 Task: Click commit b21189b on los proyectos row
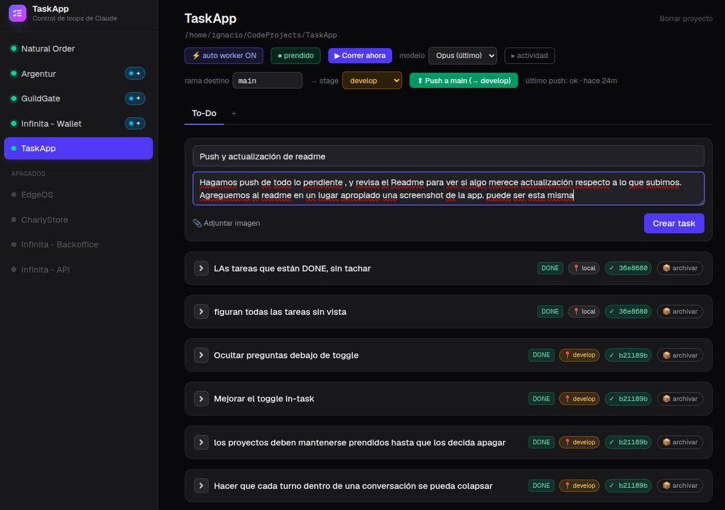628,442
